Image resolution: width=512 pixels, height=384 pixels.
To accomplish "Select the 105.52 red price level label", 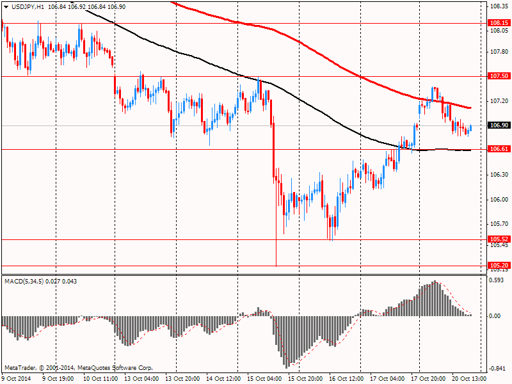I will 499,239.
